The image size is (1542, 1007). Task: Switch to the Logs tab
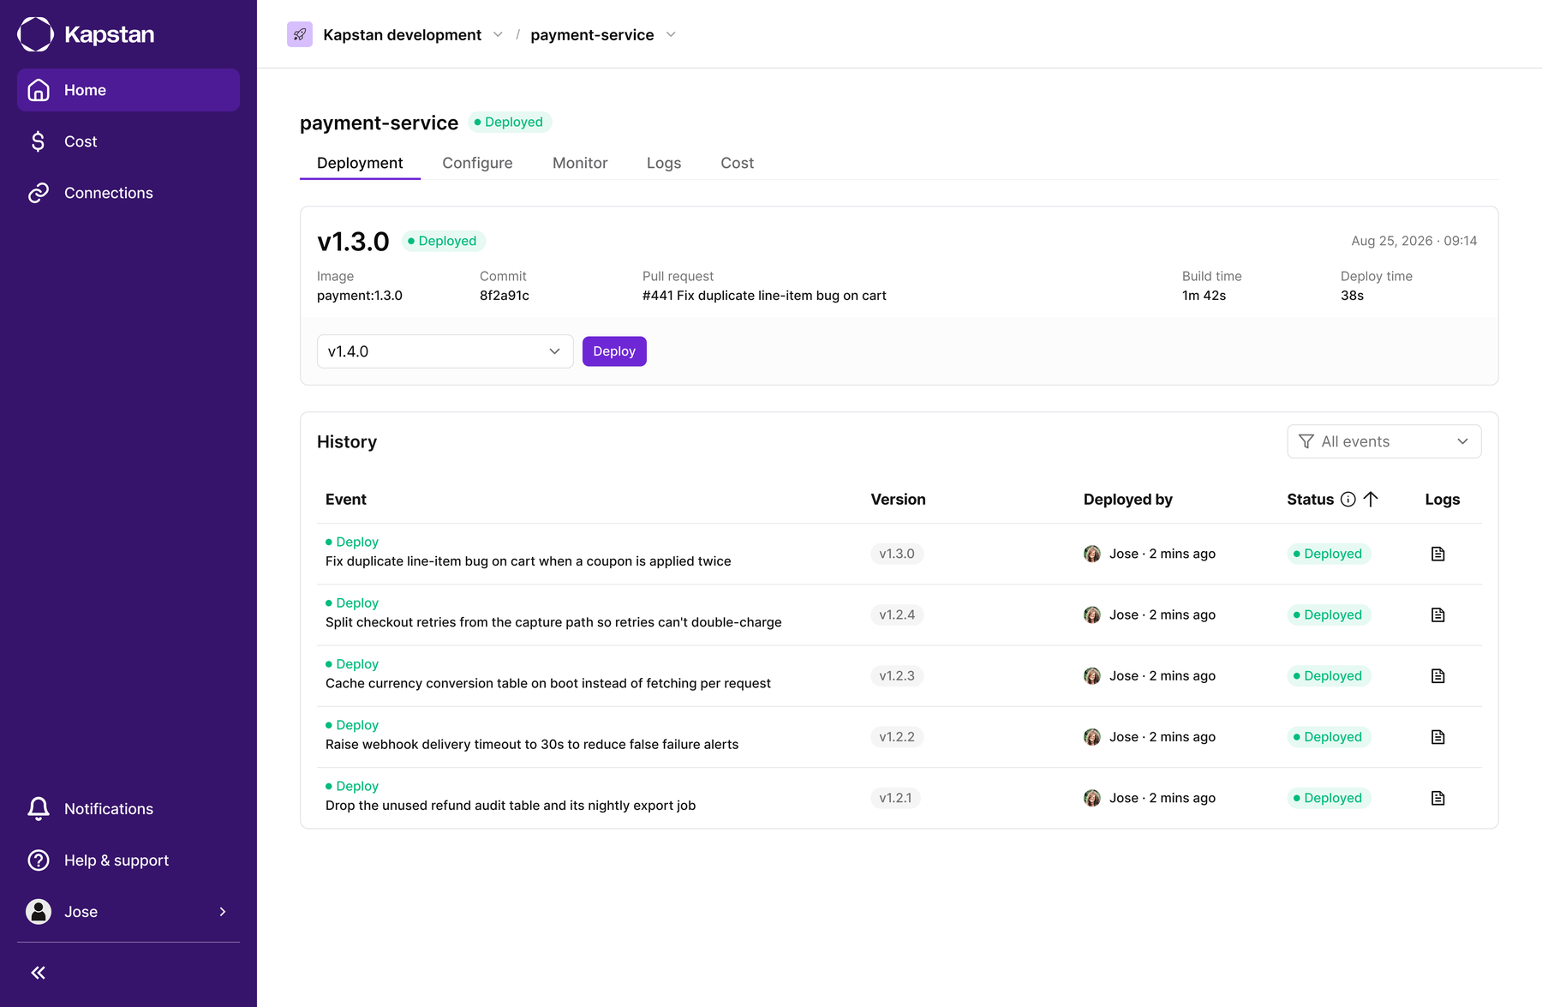coord(664,163)
